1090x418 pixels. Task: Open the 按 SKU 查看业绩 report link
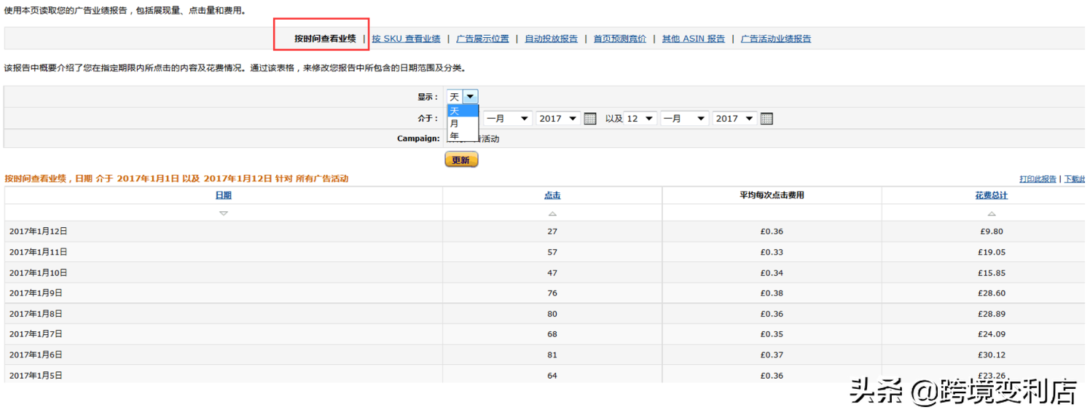click(406, 39)
